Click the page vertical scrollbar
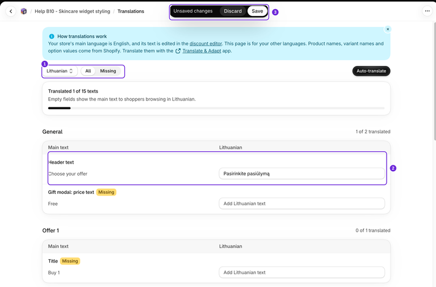This screenshot has width=436, height=287. pyautogui.click(x=435, y=72)
